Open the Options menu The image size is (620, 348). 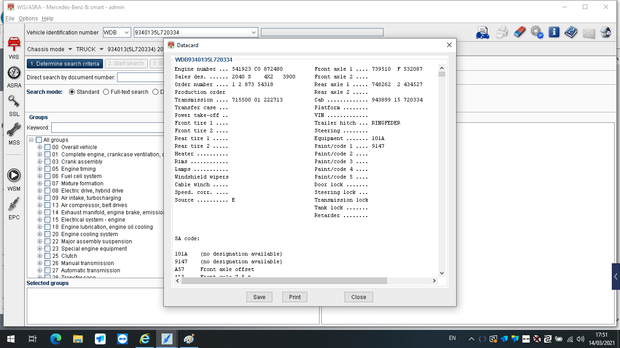(x=28, y=19)
